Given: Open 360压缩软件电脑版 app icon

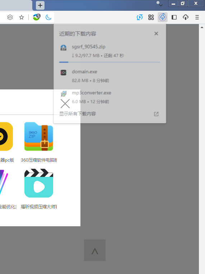Looking at the screenshot, I should click(39, 136).
